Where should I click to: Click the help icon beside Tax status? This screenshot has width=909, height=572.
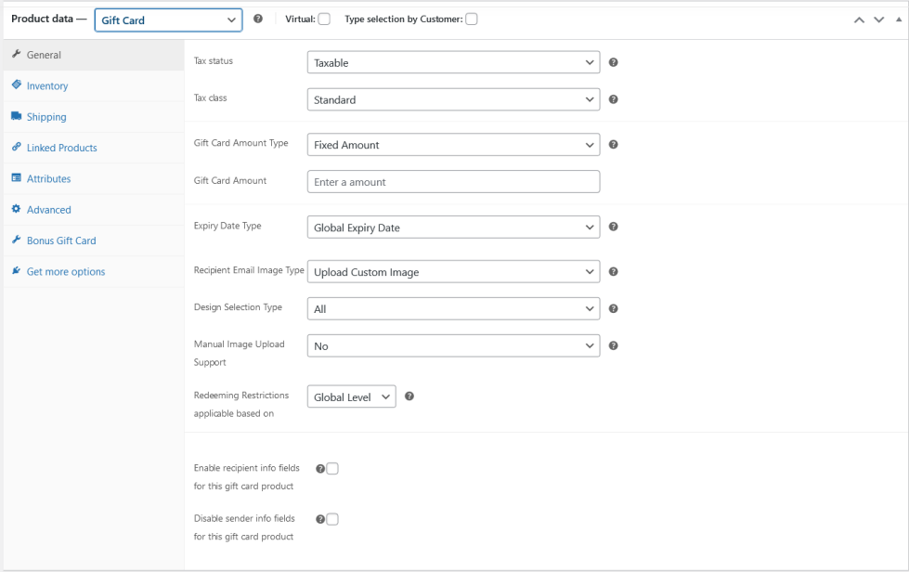coord(613,63)
